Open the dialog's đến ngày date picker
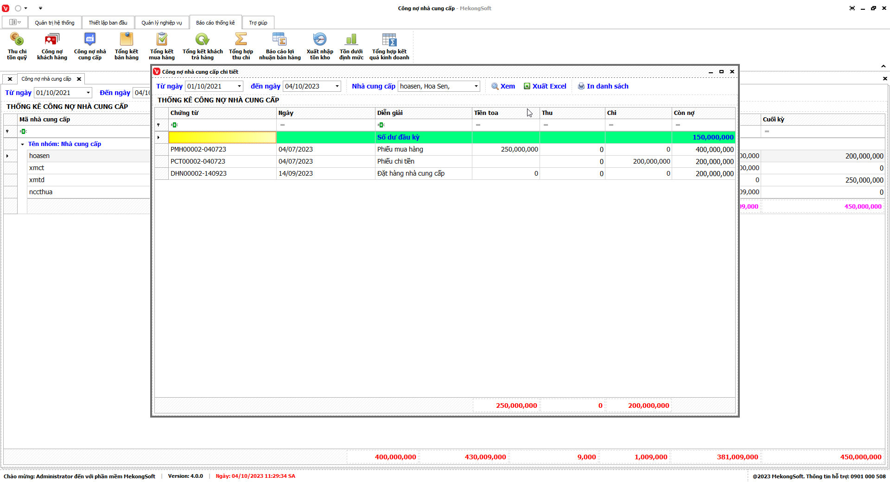Image resolution: width=890 pixels, height=482 pixels. click(x=337, y=86)
